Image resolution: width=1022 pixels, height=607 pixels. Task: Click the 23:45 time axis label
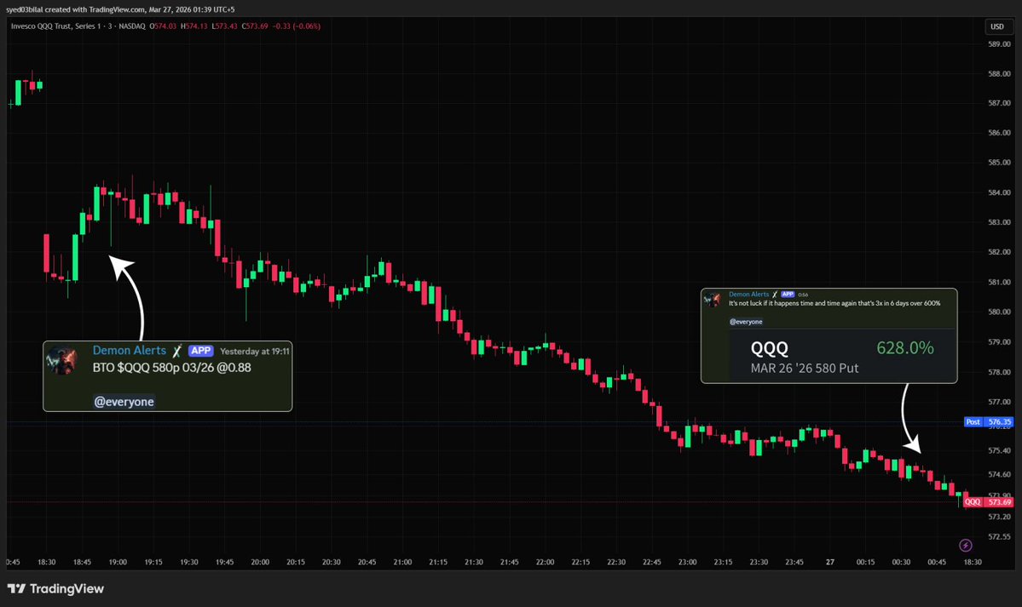click(794, 562)
